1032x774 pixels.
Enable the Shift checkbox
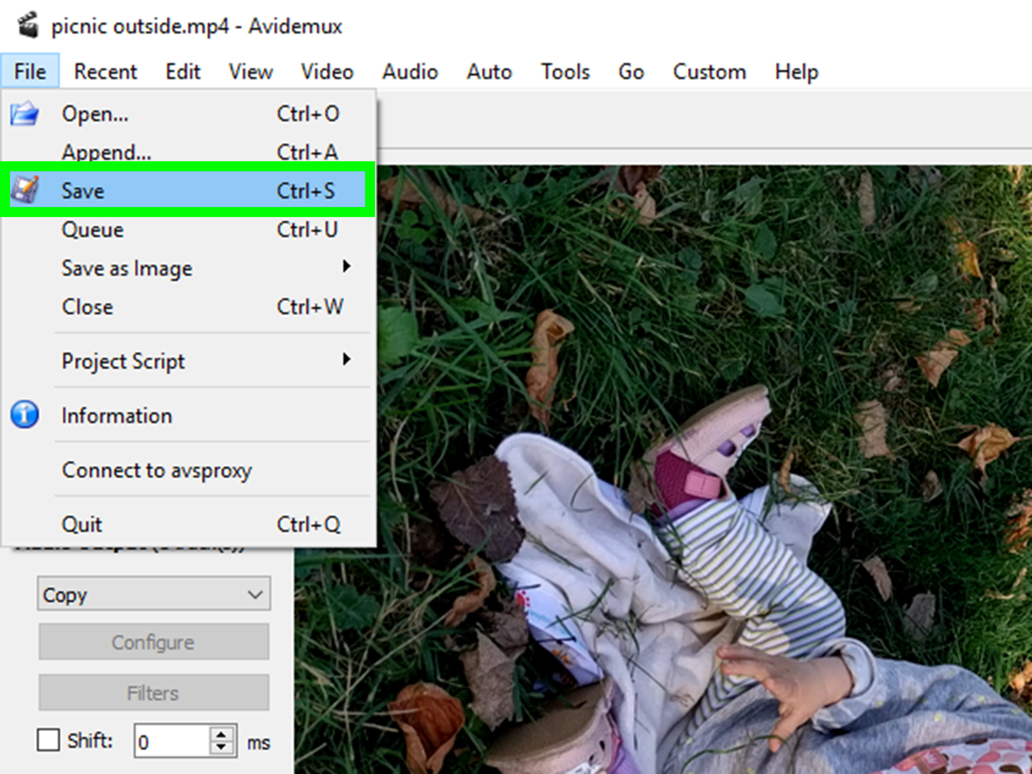click(x=48, y=740)
